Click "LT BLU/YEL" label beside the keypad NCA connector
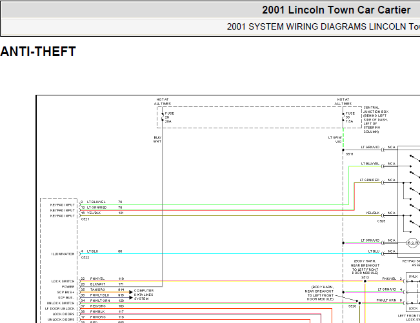 tap(370, 164)
